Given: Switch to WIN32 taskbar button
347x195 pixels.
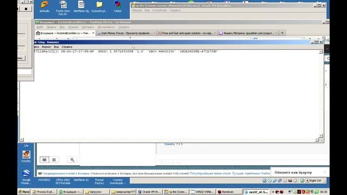Looking at the screenshot, I should tap(202, 192).
